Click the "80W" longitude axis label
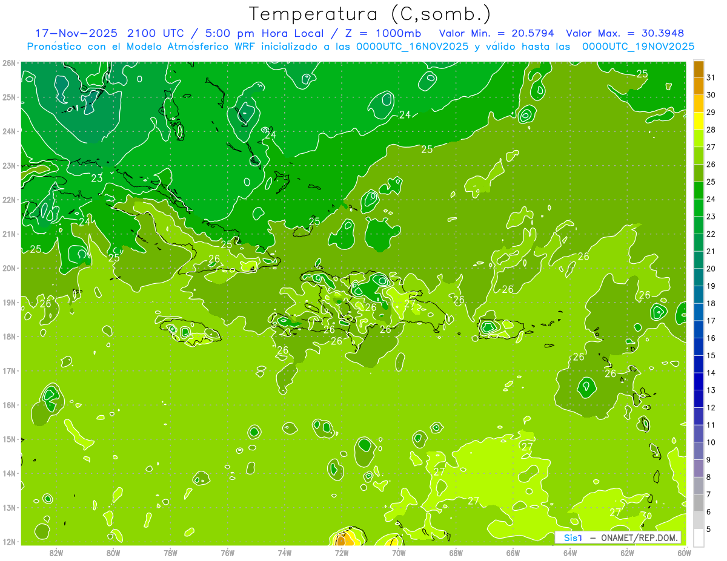 tap(113, 553)
